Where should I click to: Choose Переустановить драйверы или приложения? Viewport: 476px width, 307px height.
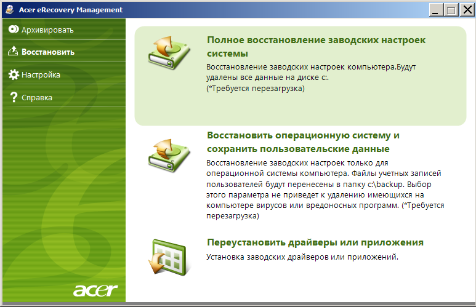pyautogui.click(x=315, y=242)
